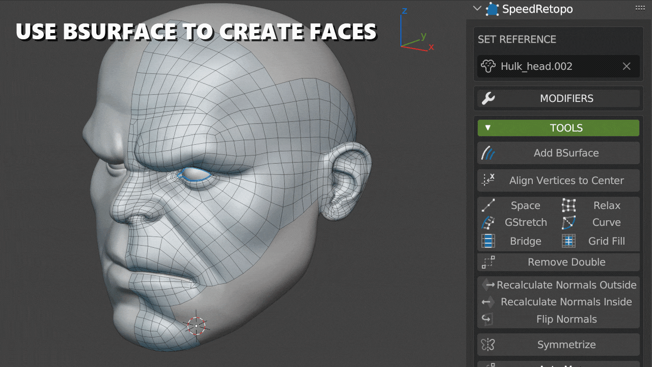This screenshot has width=652, height=367.
Task: Click the mesh icon next to Hulk_head.002
Action: pos(488,66)
